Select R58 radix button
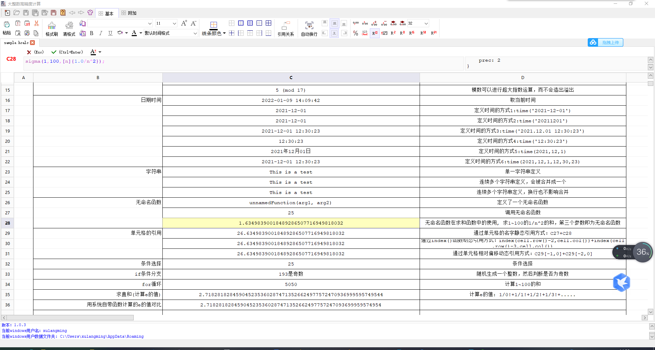 point(423,33)
